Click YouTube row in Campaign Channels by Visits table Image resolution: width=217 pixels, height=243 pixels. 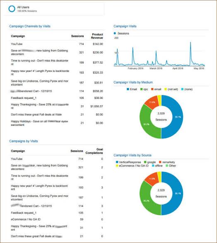coord(57,44)
